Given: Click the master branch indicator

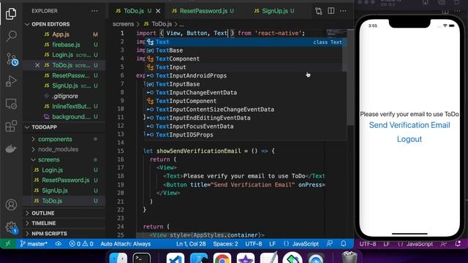Looking at the screenshot, I should click(34, 244).
